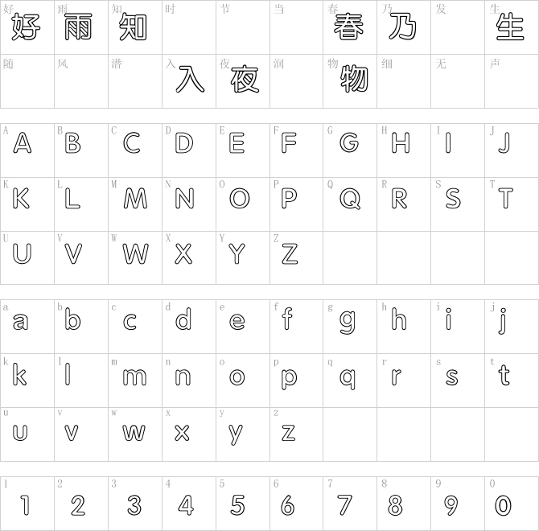Select the lowercase m glyph
This screenshot has height=531, width=539.
pyautogui.click(x=134, y=377)
